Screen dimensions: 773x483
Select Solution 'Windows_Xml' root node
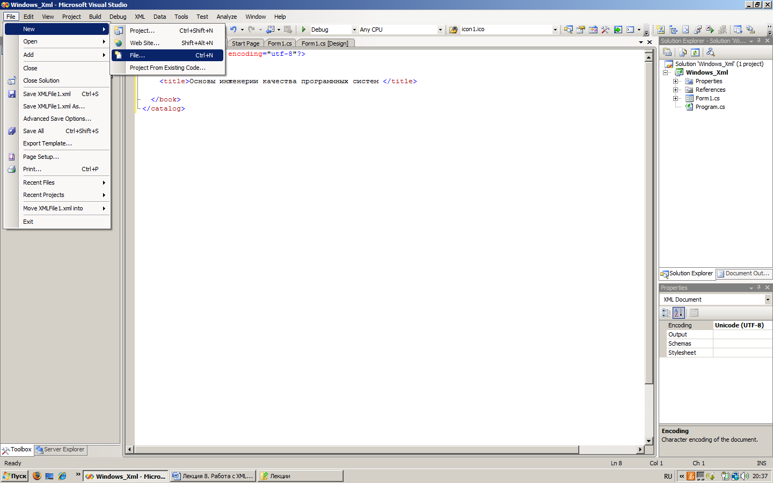click(x=719, y=64)
